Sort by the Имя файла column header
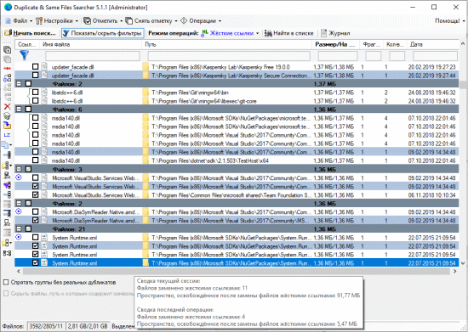 coord(91,44)
